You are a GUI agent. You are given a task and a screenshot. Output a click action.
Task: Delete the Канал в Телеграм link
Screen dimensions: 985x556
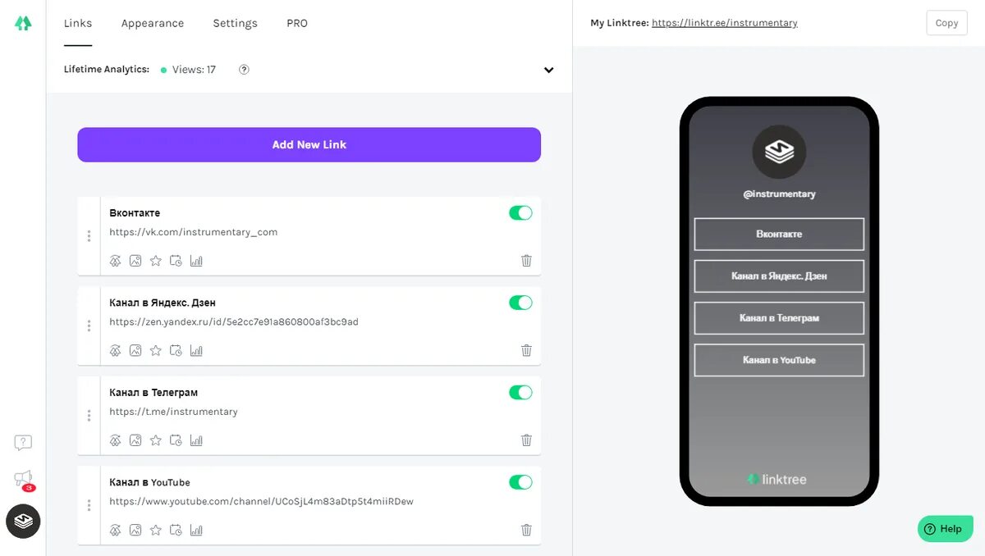[526, 440]
